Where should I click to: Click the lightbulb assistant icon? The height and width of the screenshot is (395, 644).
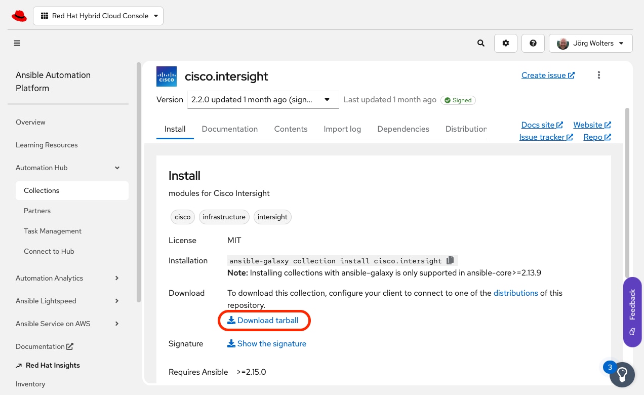[x=622, y=375]
